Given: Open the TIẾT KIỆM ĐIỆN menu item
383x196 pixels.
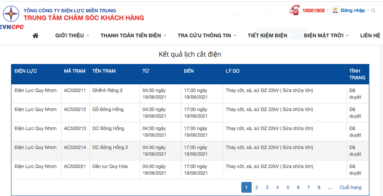Looking at the screenshot, I should pos(267,35).
